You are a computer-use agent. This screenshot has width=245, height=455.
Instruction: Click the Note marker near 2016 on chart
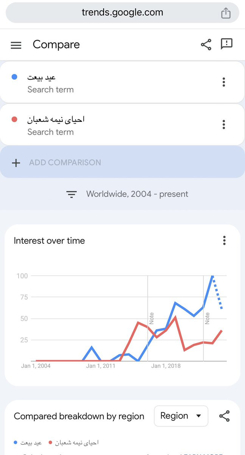152,318
